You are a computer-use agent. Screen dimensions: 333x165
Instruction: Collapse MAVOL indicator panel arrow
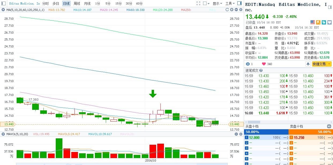(x=3, y=134)
